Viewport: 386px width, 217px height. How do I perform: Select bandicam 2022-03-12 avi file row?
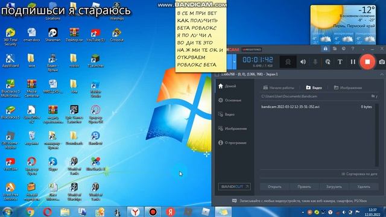pyautogui.click(x=317, y=107)
